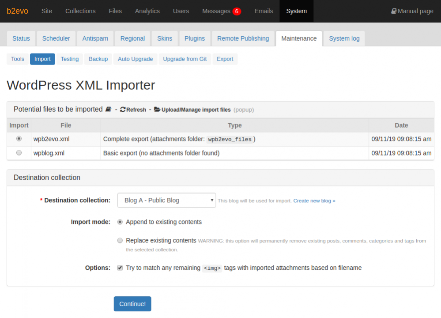The height and width of the screenshot is (318, 441).
Task: Click the open folder icon for Upload/Manage
Action: point(157,109)
